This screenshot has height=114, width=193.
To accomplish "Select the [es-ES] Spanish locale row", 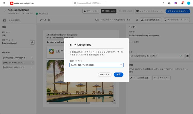I will point(18,68).
